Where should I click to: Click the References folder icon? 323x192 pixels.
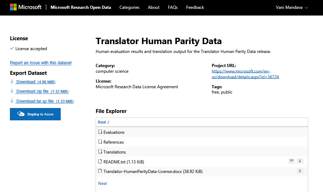100,142
